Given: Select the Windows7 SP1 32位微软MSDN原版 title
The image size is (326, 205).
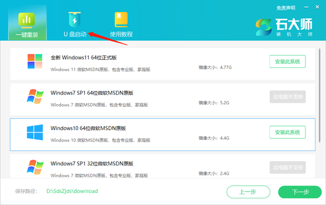Looking at the screenshot, I should tap(92, 164).
